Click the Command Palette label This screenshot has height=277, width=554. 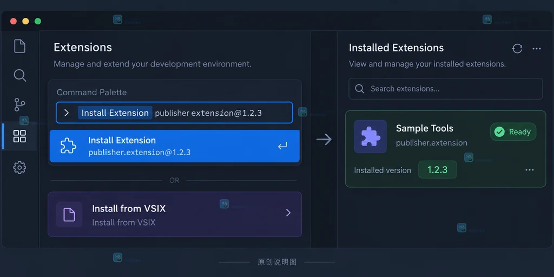(x=91, y=92)
